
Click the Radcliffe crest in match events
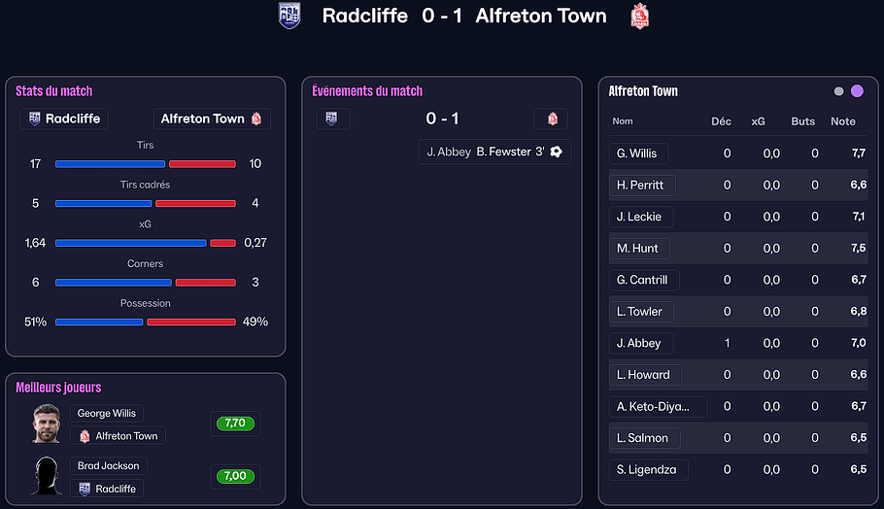click(x=332, y=119)
